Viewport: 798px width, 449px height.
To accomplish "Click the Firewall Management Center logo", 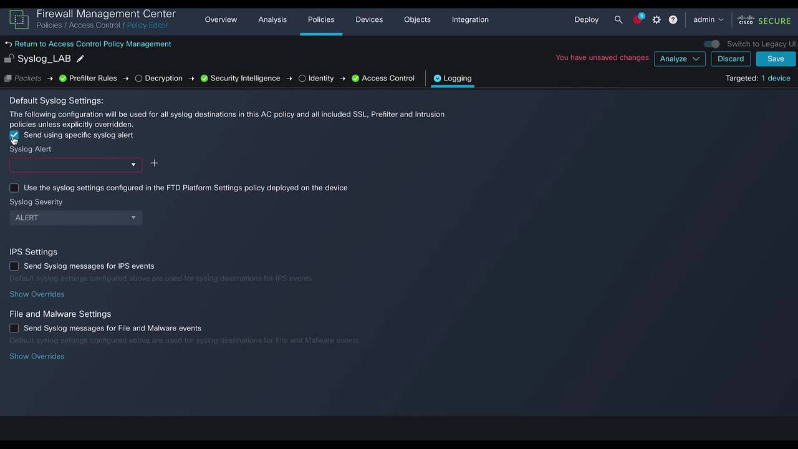I will [x=19, y=19].
